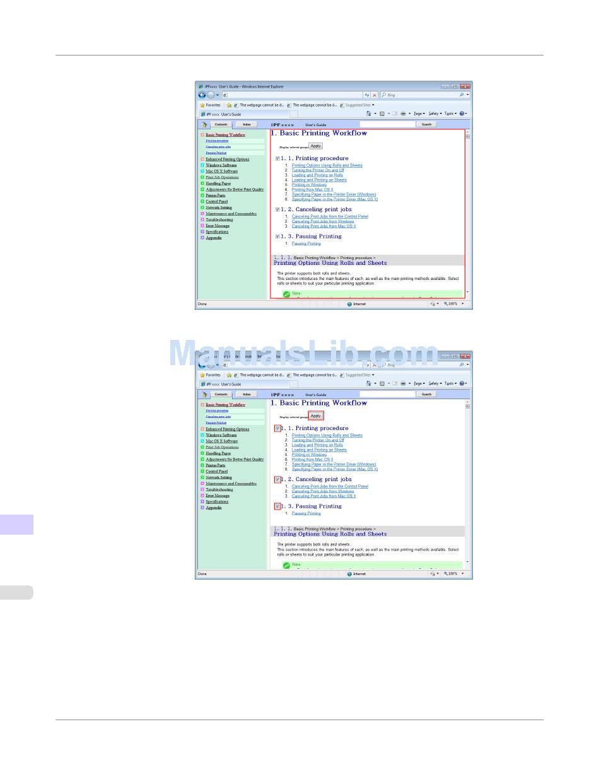Switch to the Index tab in upper window
This screenshot has width=599, height=775.
click(247, 124)
